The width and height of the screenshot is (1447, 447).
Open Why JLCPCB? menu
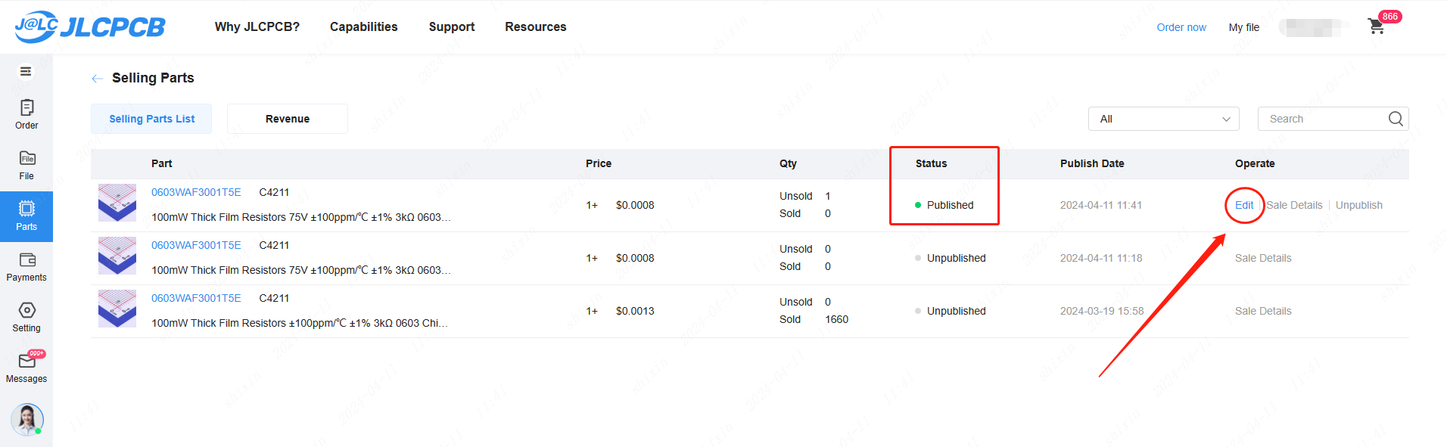pyautogui.click(x=257, y=26)
